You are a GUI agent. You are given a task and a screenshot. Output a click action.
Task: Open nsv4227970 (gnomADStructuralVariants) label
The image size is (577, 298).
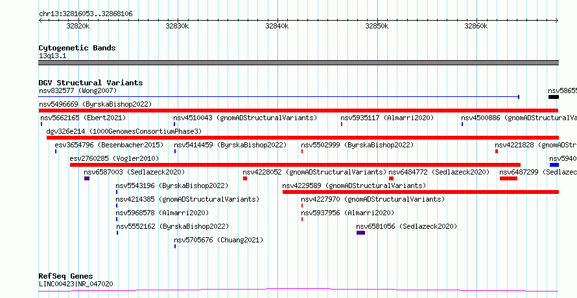coord(373,199)
